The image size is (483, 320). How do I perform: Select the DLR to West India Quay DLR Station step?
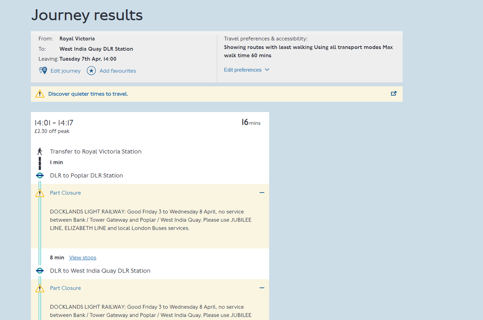(x=100, y=271)
